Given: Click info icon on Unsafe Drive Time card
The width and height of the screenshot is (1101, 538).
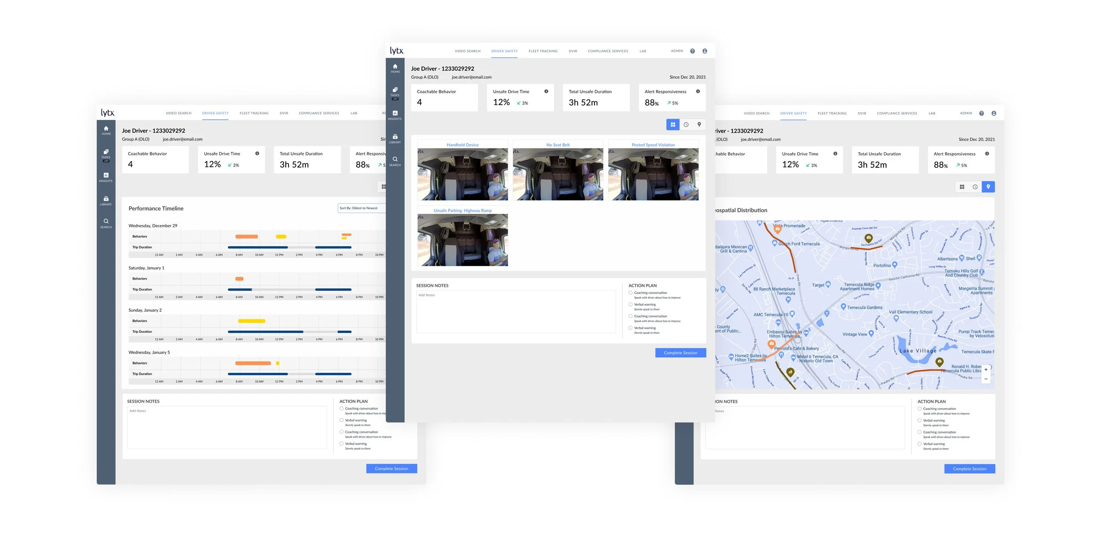Looking at the screenshot, I should [546, 92].
